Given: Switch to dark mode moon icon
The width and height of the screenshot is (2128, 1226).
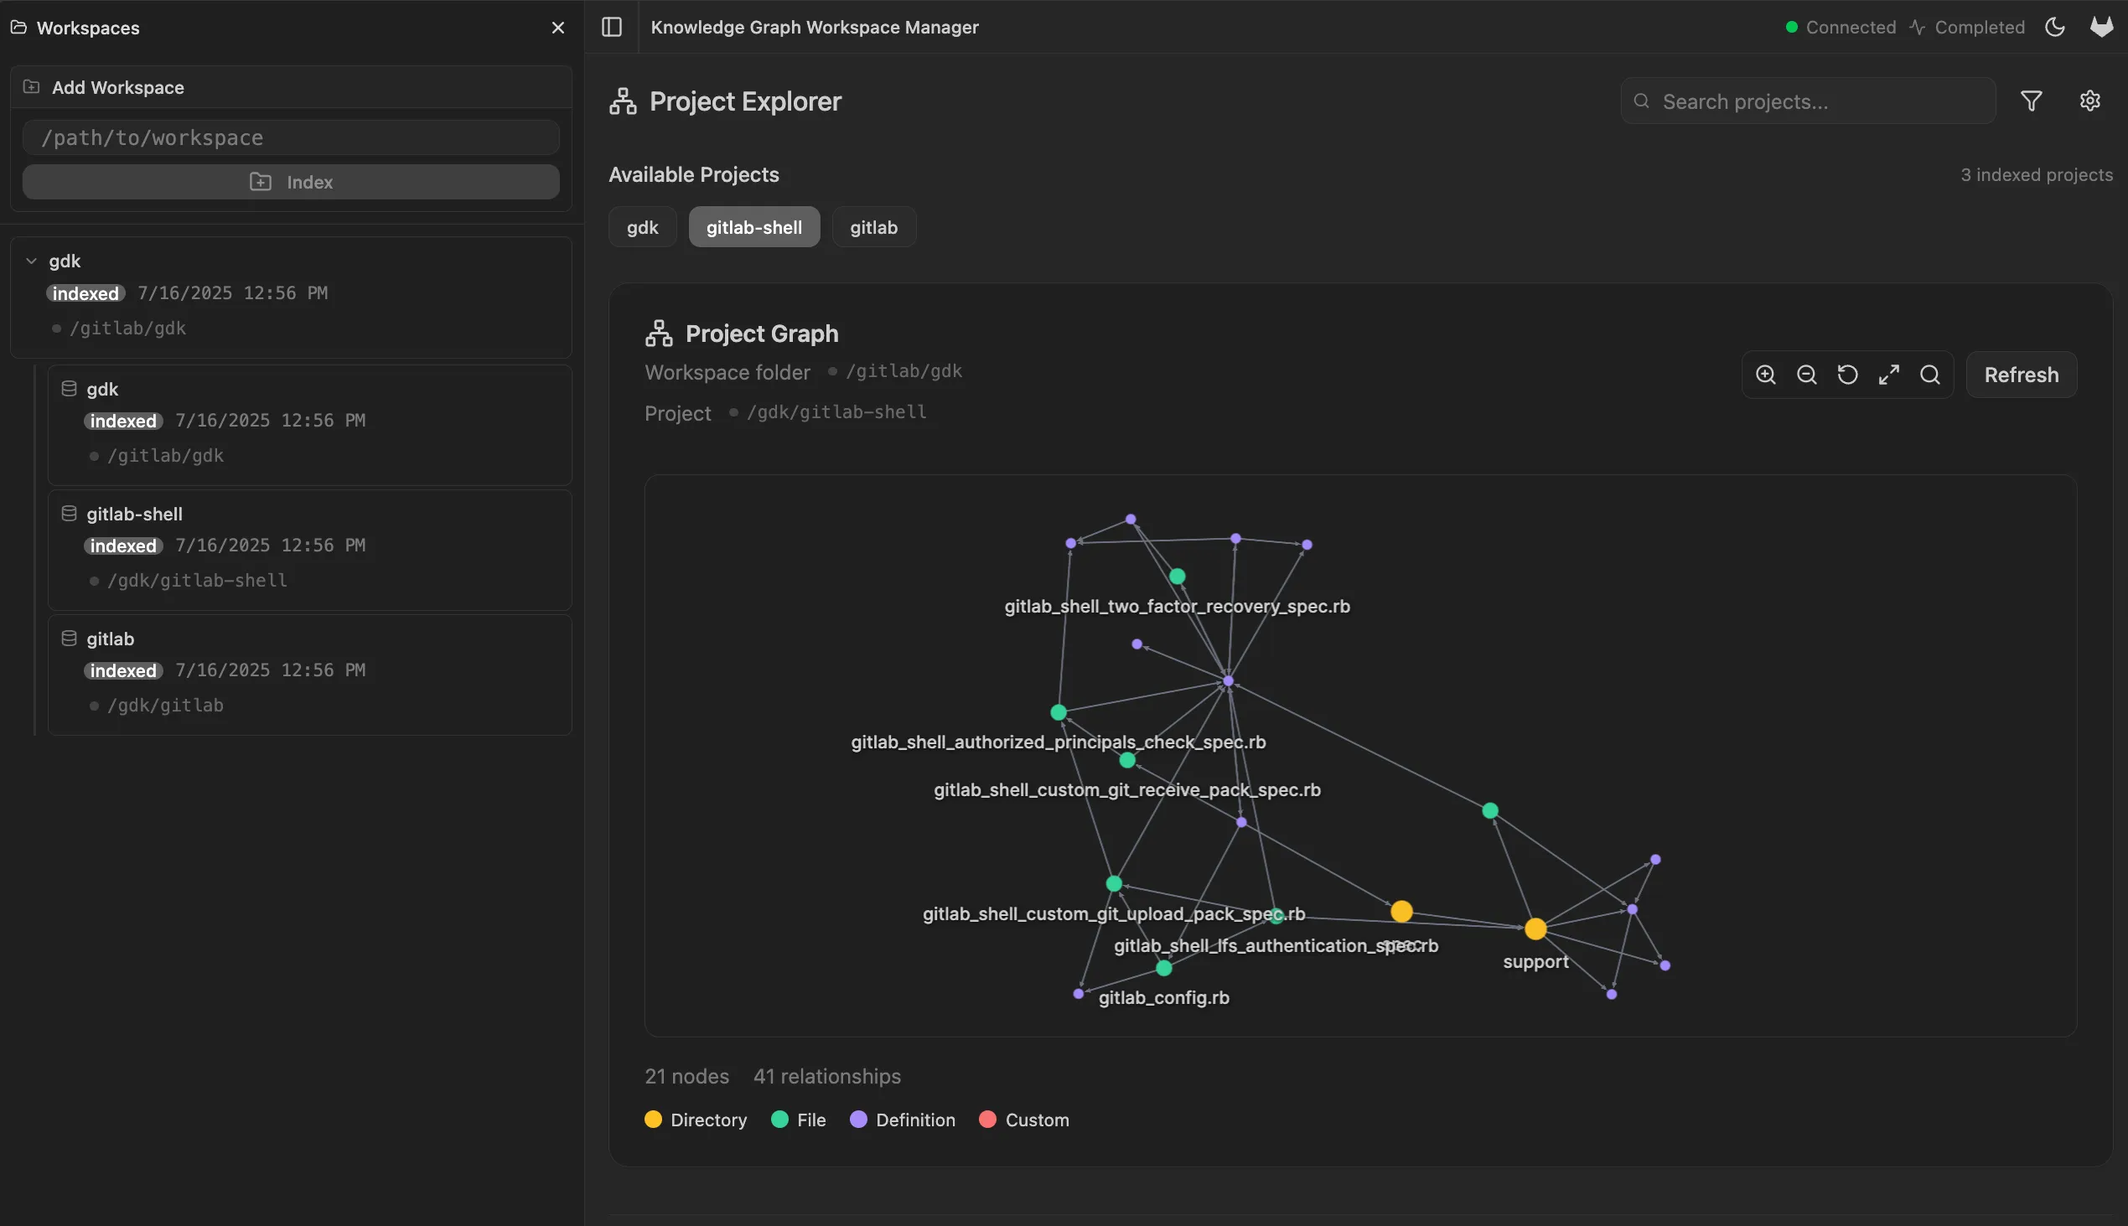Looking at the screenshot, I should click(2055, 27).
